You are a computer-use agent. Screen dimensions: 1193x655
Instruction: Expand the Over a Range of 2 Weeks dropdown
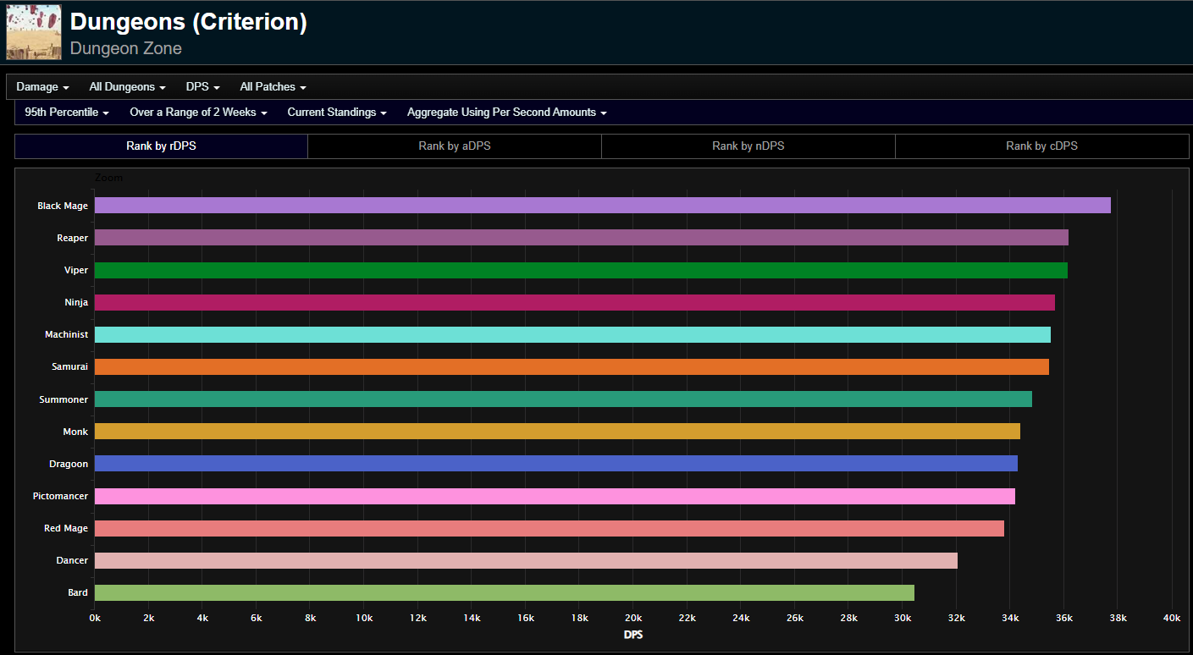coord(198,113)
